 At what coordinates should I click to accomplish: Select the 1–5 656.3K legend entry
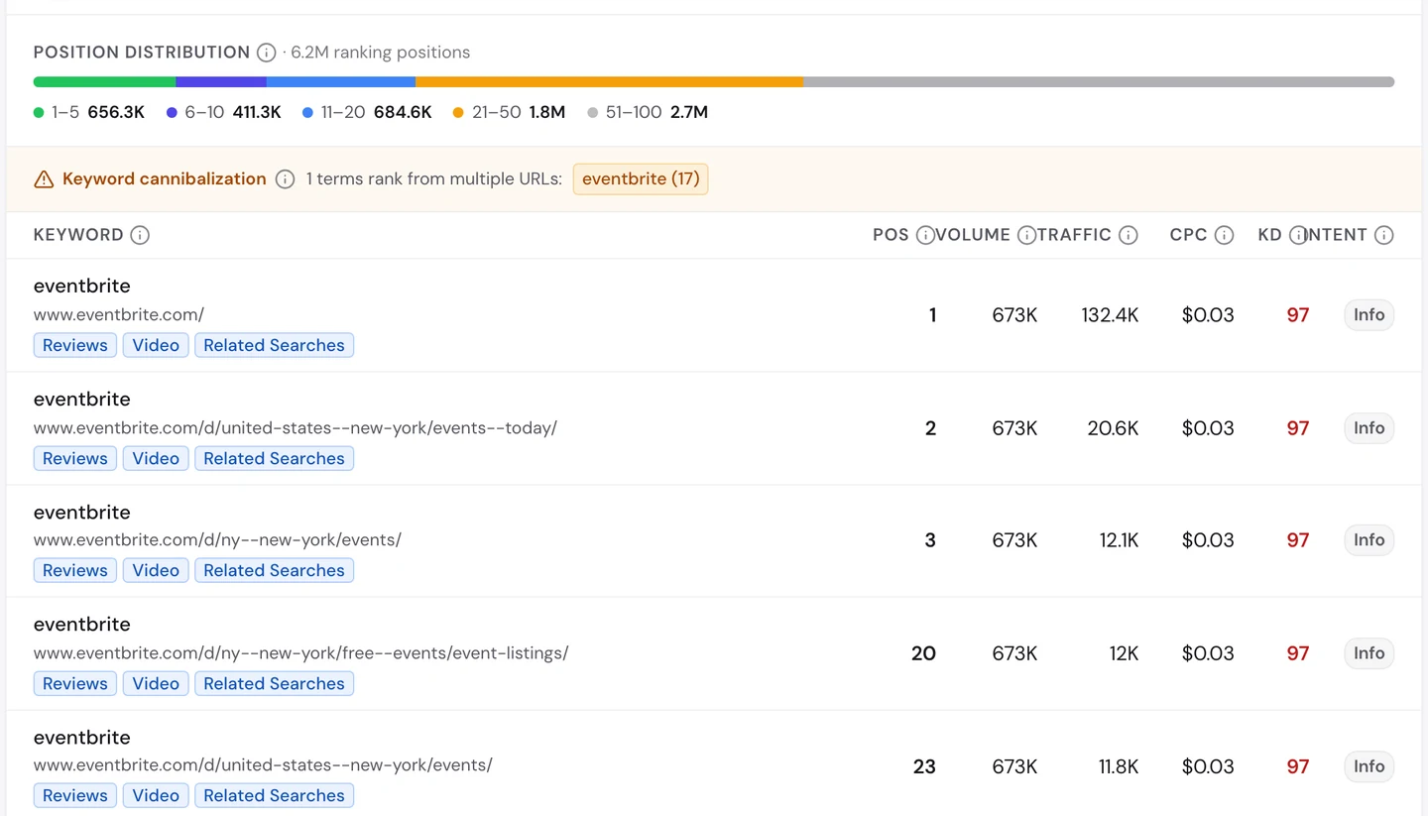click(89, 112)
